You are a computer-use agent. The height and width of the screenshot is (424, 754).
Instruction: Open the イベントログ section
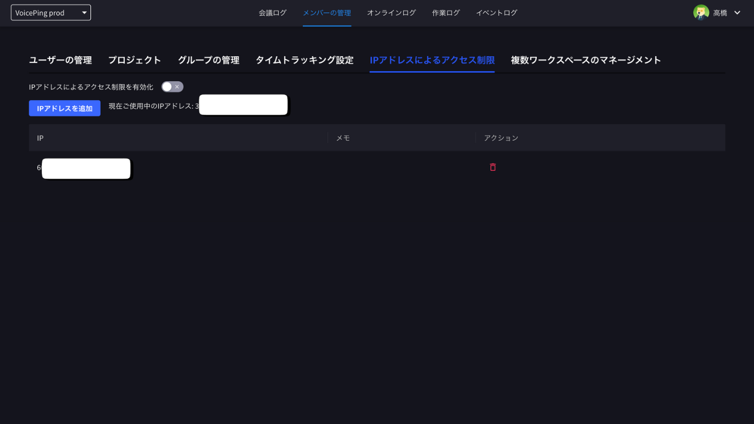point(496,12)
